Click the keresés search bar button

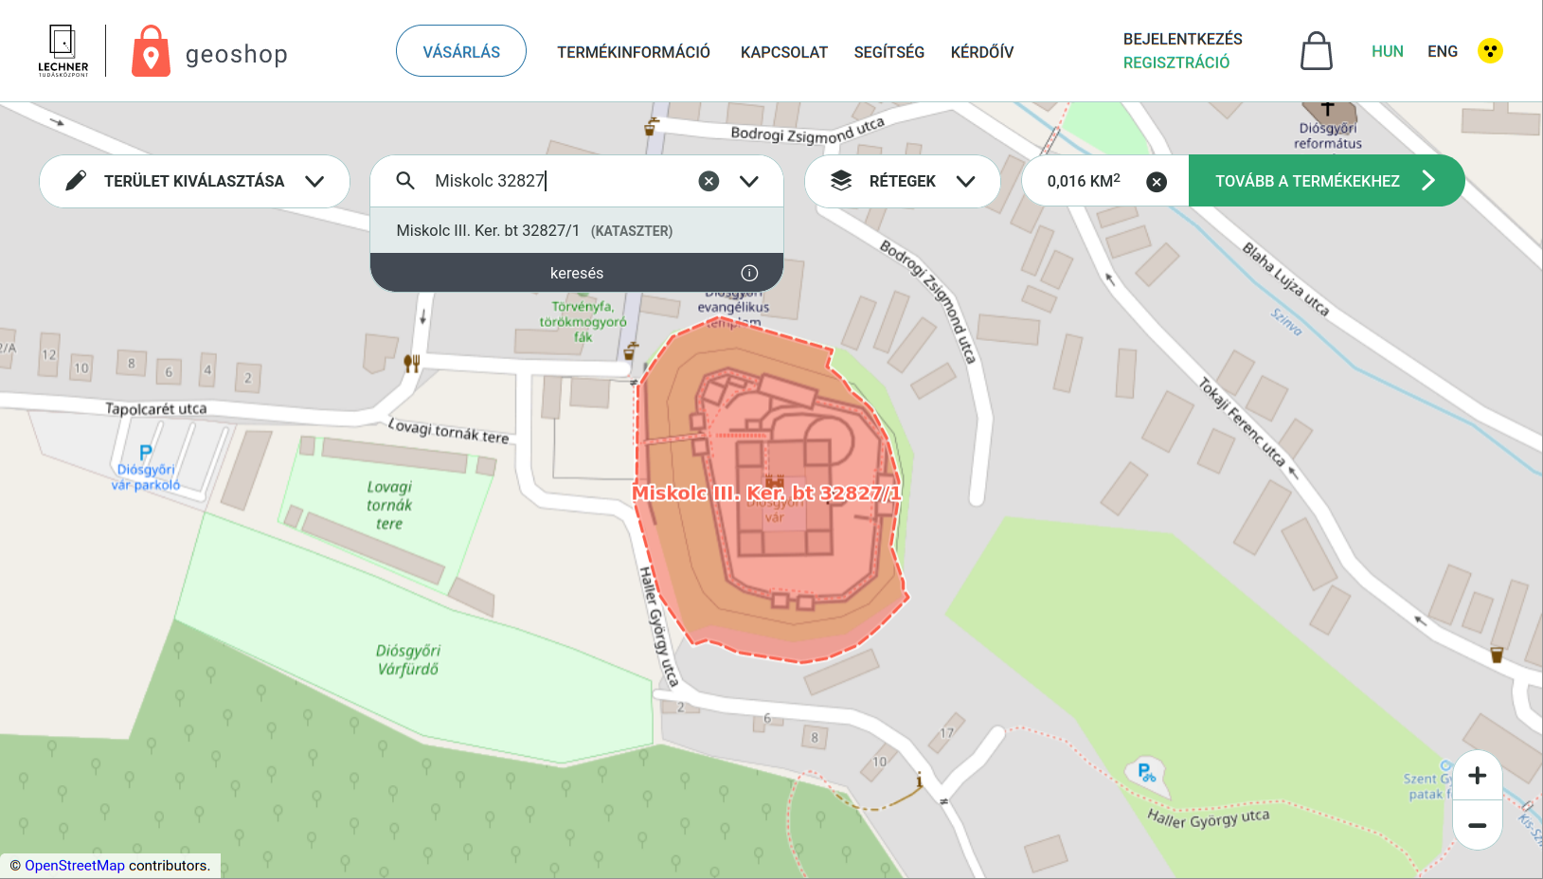tap(577, 273)
